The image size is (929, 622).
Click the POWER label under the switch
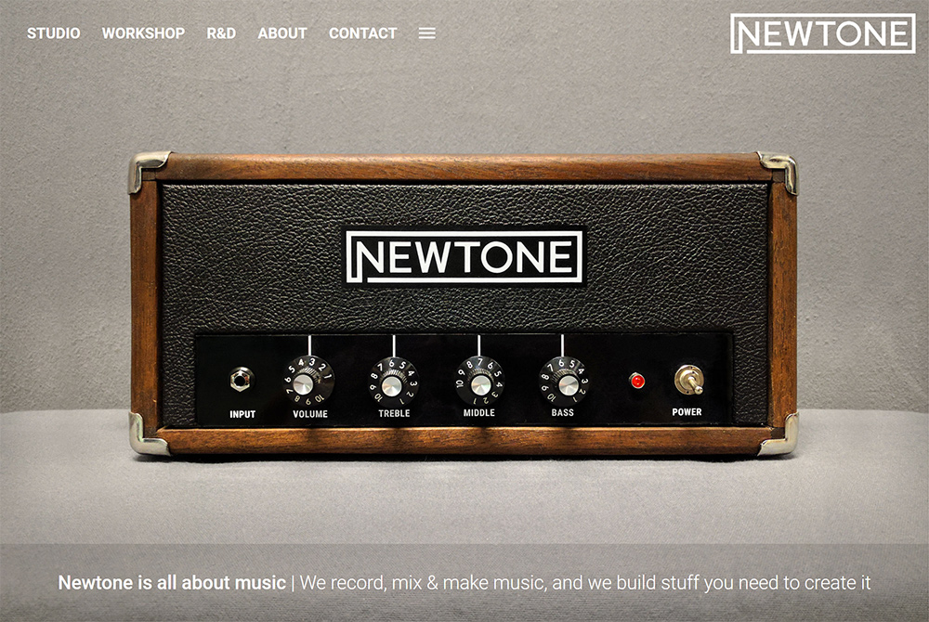coord(687,412)
